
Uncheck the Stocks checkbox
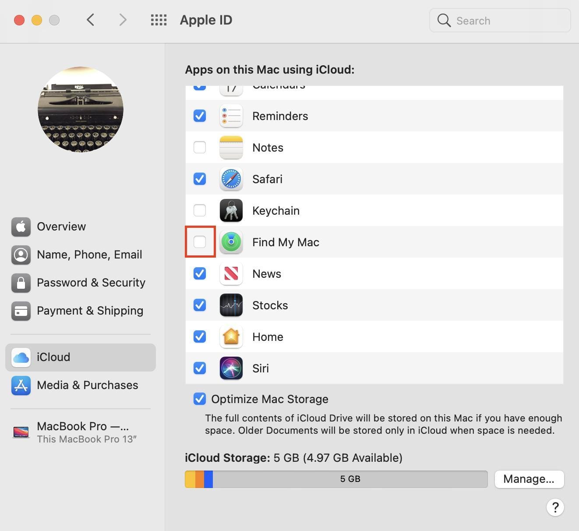point(200,305)
